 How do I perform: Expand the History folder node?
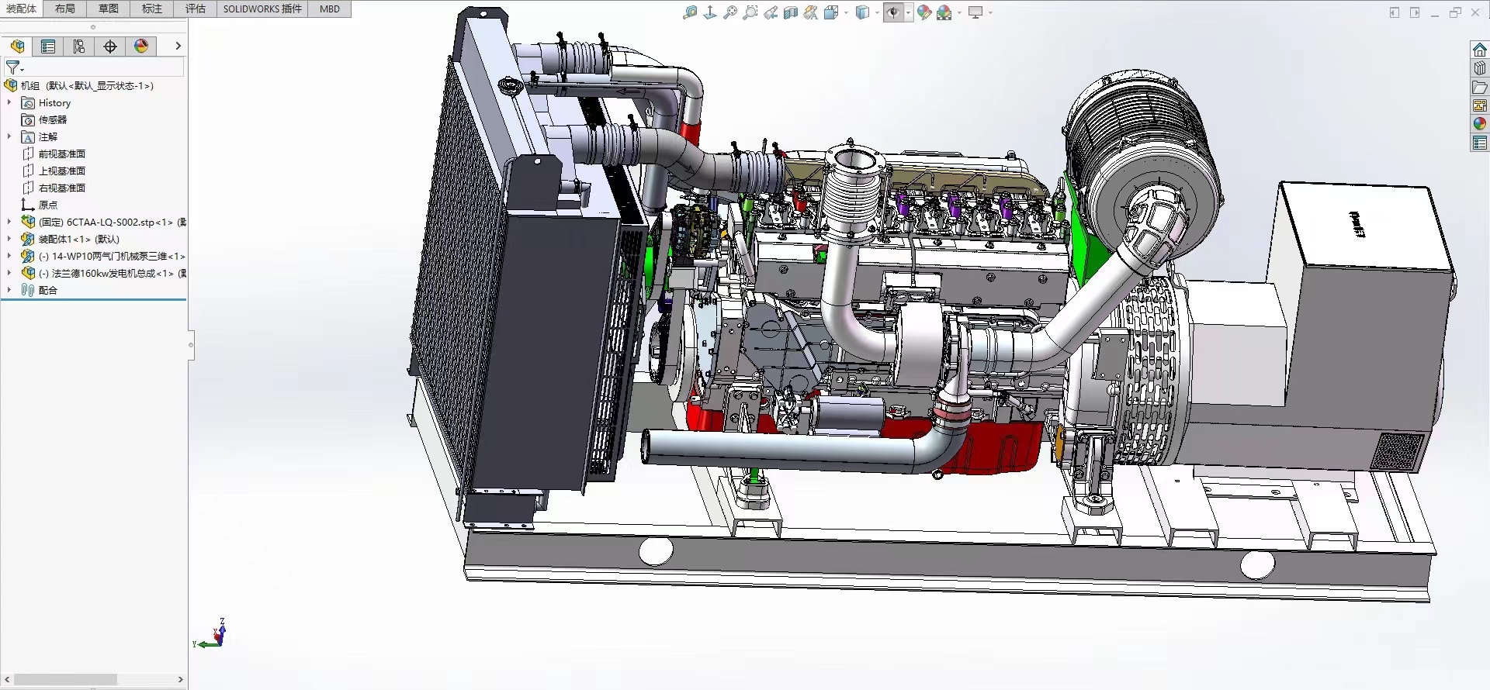[9, 102]
